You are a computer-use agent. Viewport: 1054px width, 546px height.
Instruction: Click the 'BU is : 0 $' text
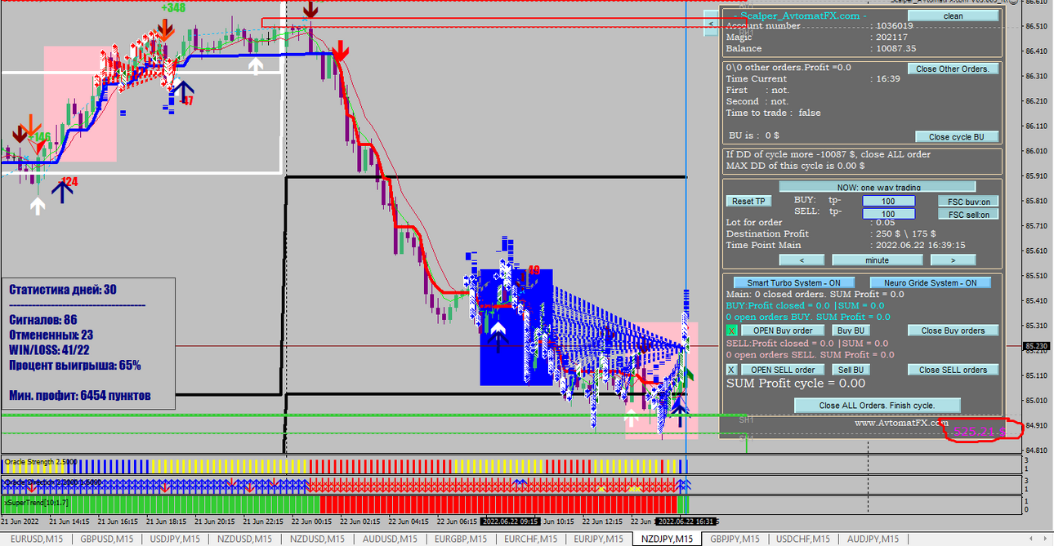pos(753,135)
